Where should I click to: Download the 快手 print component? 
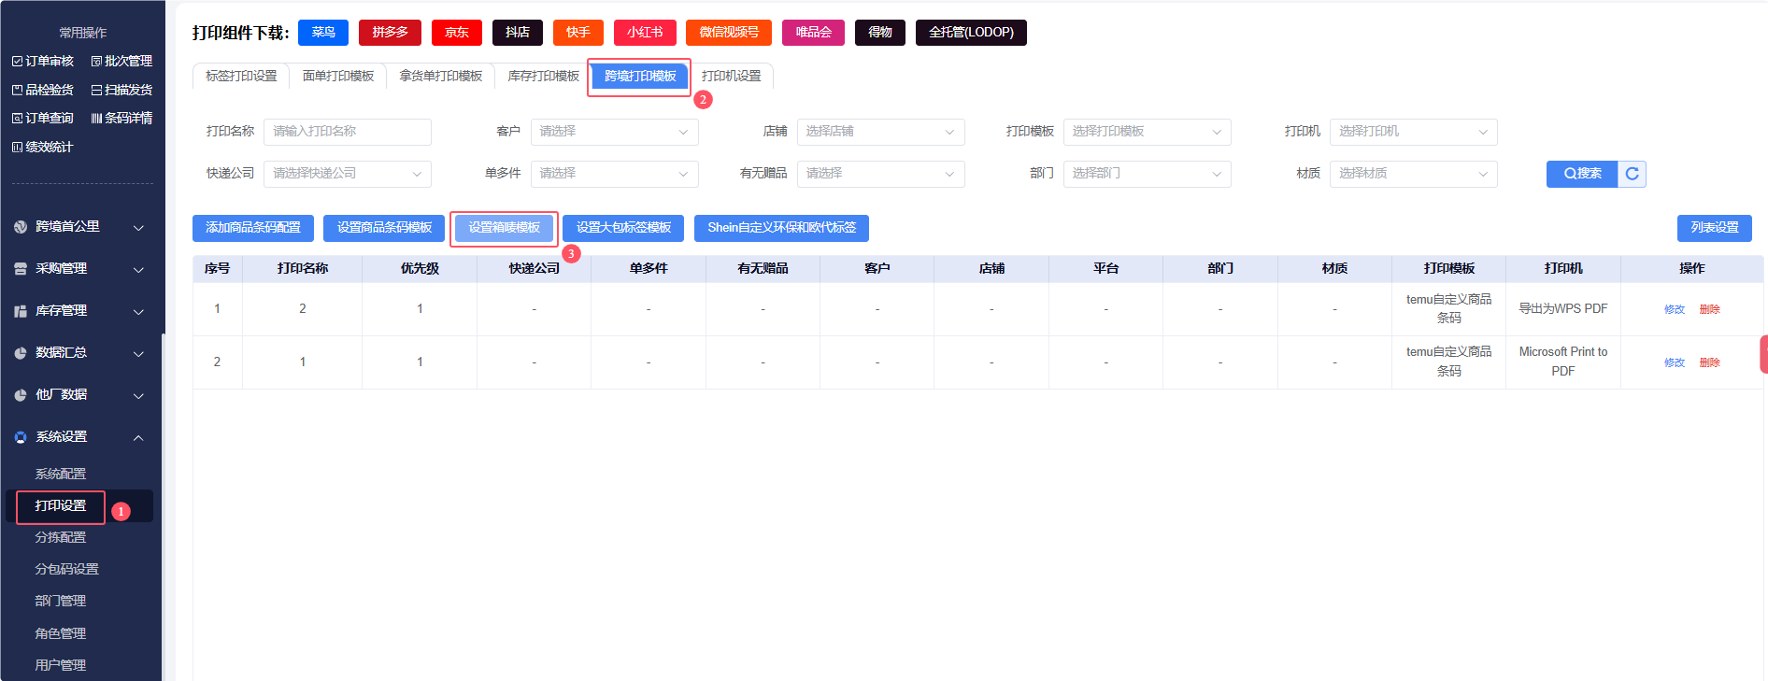tap(578, 33)
